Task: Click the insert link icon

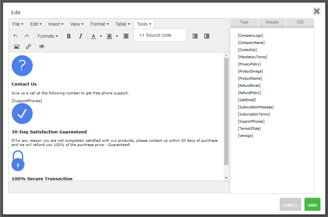Action: coord(28,46)
